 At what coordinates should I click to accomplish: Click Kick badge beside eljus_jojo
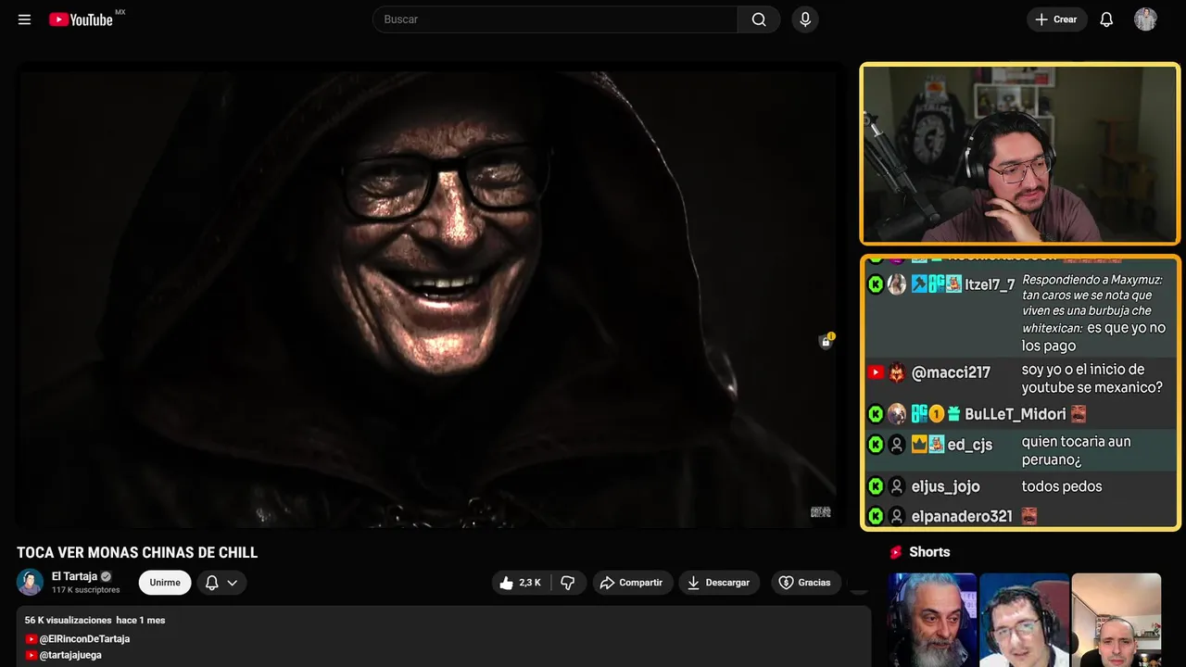tap(876, 486)
